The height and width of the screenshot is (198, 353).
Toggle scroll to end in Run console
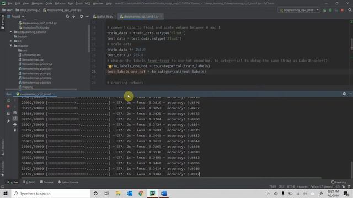[x=15, y=118]
